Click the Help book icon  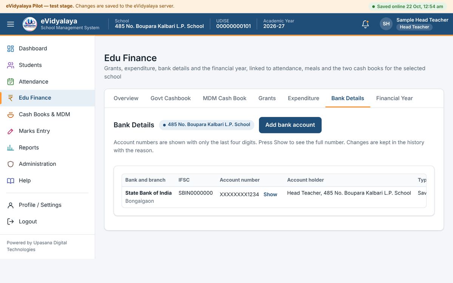coord(11,180)
